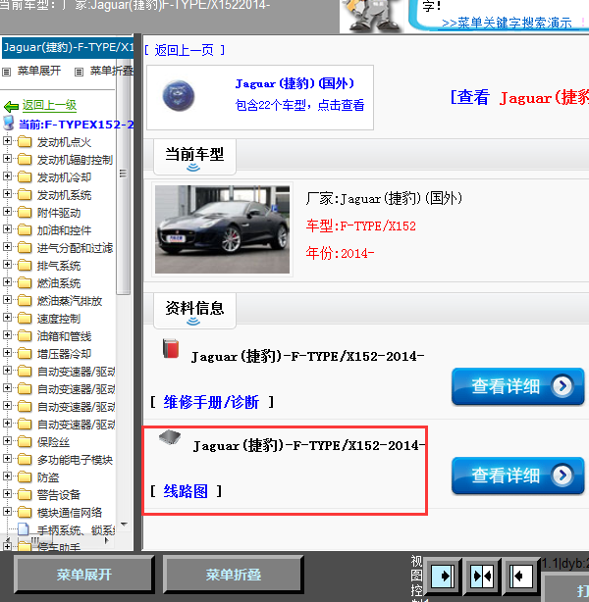Click the sidebar horizontal scroll right arrow

(x=106, y=540)
